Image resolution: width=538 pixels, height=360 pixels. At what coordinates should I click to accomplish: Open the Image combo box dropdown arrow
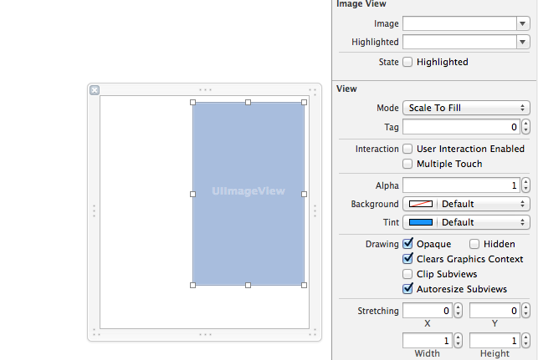click(523, 23)
